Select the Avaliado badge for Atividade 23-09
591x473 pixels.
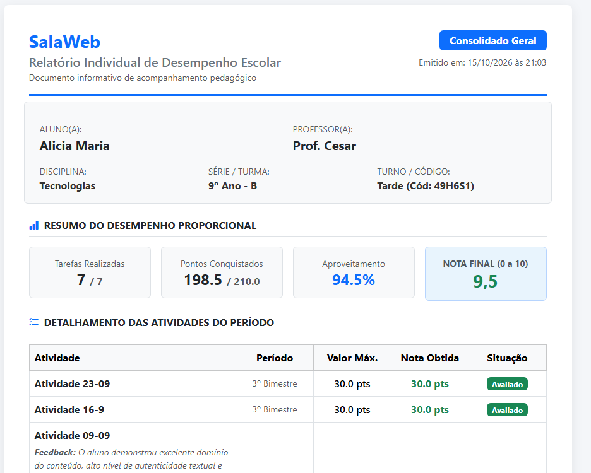(507, 384)
